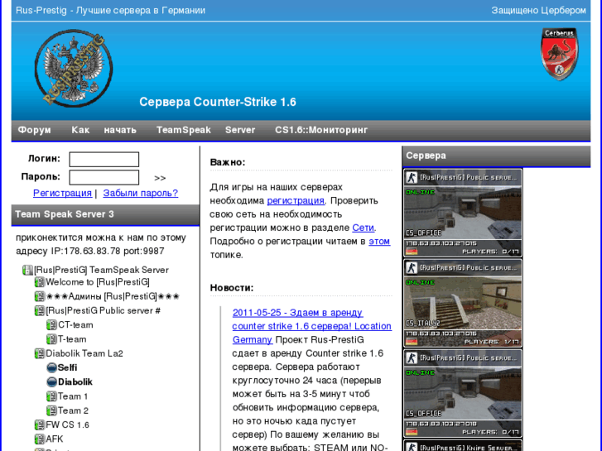Click the IP:178.63.83.78 port:9987 address text
This screenshot has width=602, height=451.
pyautogui.click(x=108, y=252)
